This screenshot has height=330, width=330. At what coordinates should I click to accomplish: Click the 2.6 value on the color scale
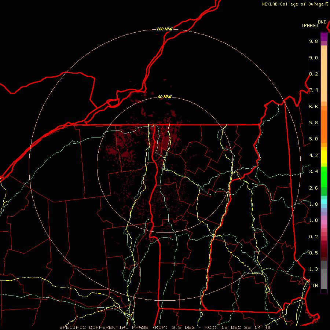click(x=313, y=188)
